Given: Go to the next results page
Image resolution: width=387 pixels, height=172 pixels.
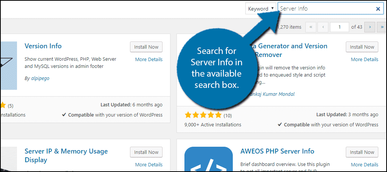Looking at the screenshot, I should click(x=370, y=27).
